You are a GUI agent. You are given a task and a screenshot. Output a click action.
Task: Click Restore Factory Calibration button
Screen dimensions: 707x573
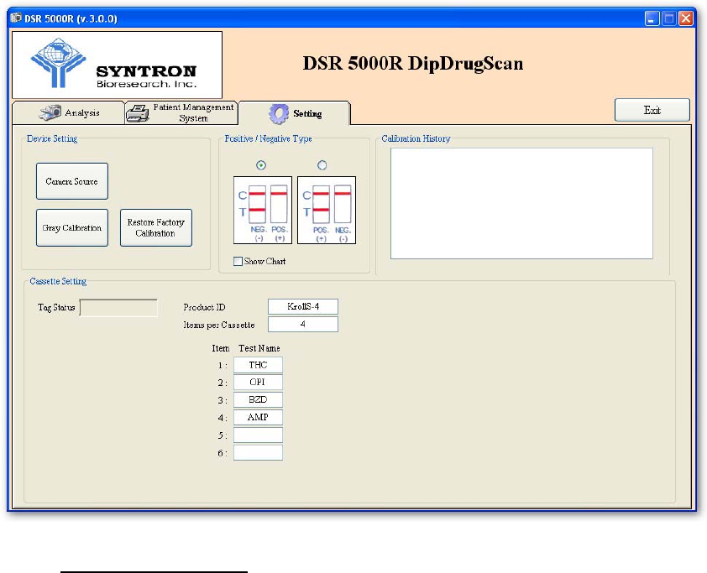pyautogui.click(x=156, y=227)
